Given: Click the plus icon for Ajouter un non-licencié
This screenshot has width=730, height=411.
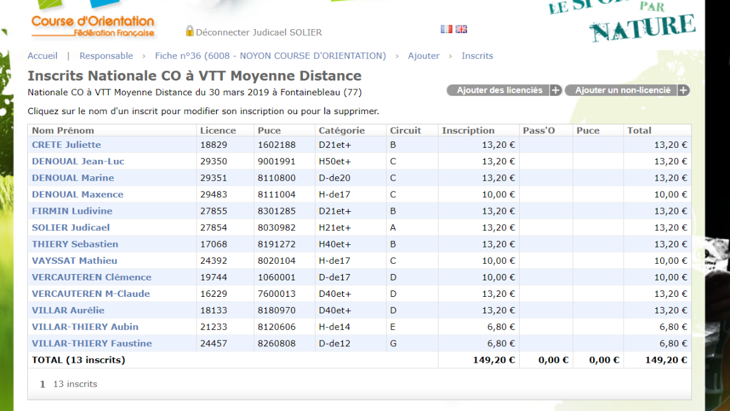Looking at the screenshot, I should 683,90.
